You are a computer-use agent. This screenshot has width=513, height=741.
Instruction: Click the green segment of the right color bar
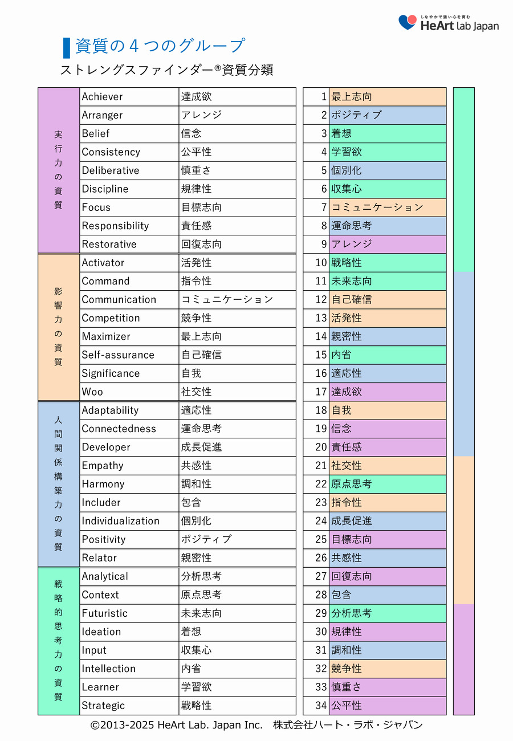point(464,180)
